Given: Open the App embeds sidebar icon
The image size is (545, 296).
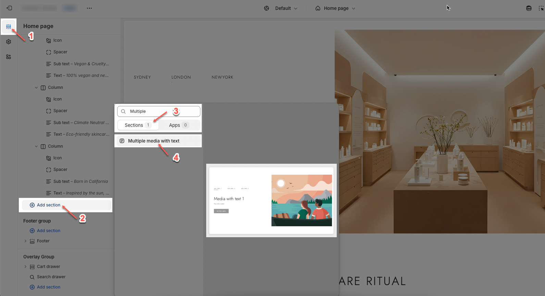Looking at the screenshot, I should point(9,57).
